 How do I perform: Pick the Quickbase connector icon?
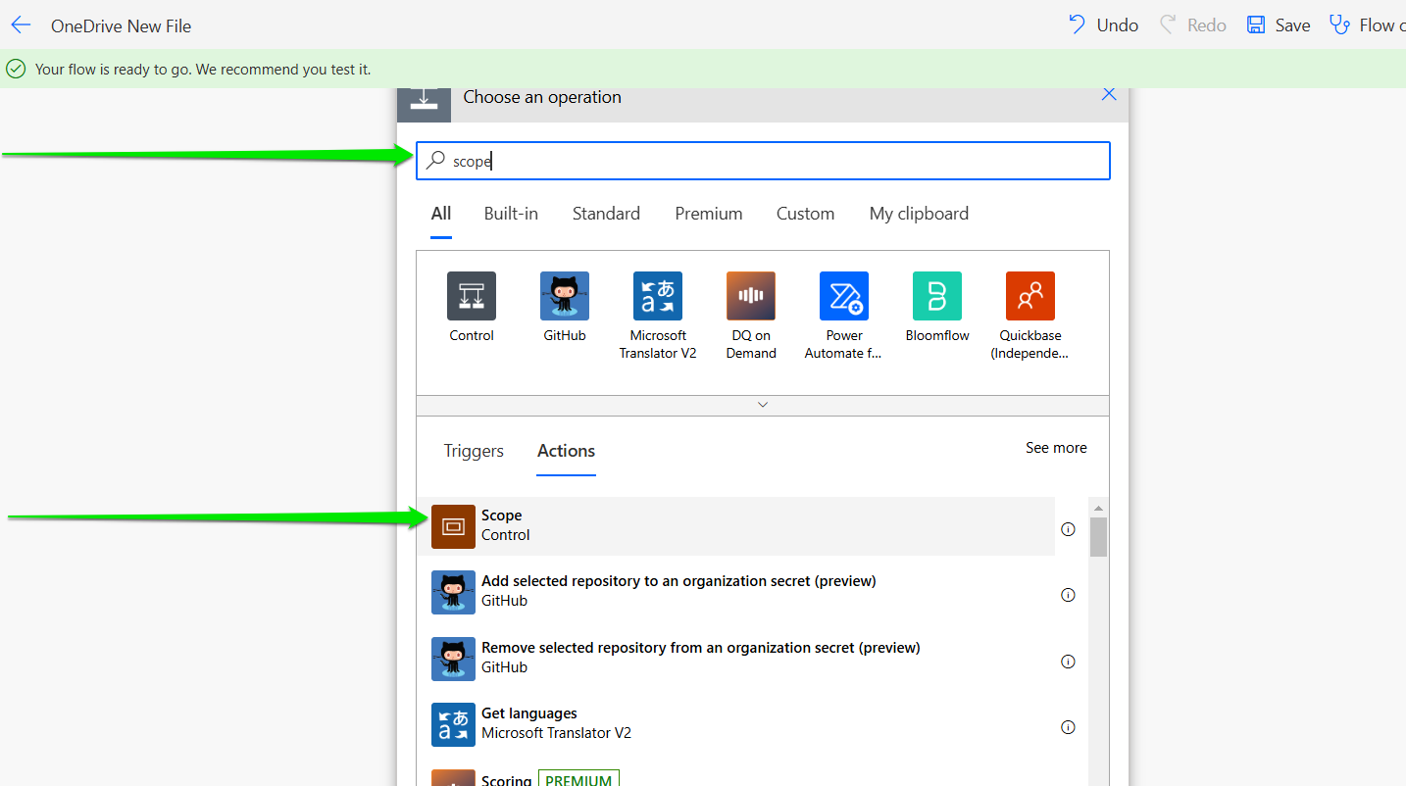pos(1030,296)
